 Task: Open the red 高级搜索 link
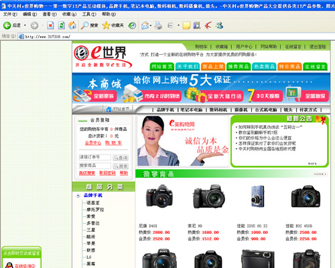(87, 173)
